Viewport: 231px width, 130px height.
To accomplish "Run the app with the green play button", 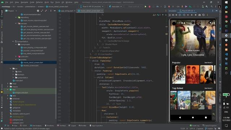I will click(145, 6).
